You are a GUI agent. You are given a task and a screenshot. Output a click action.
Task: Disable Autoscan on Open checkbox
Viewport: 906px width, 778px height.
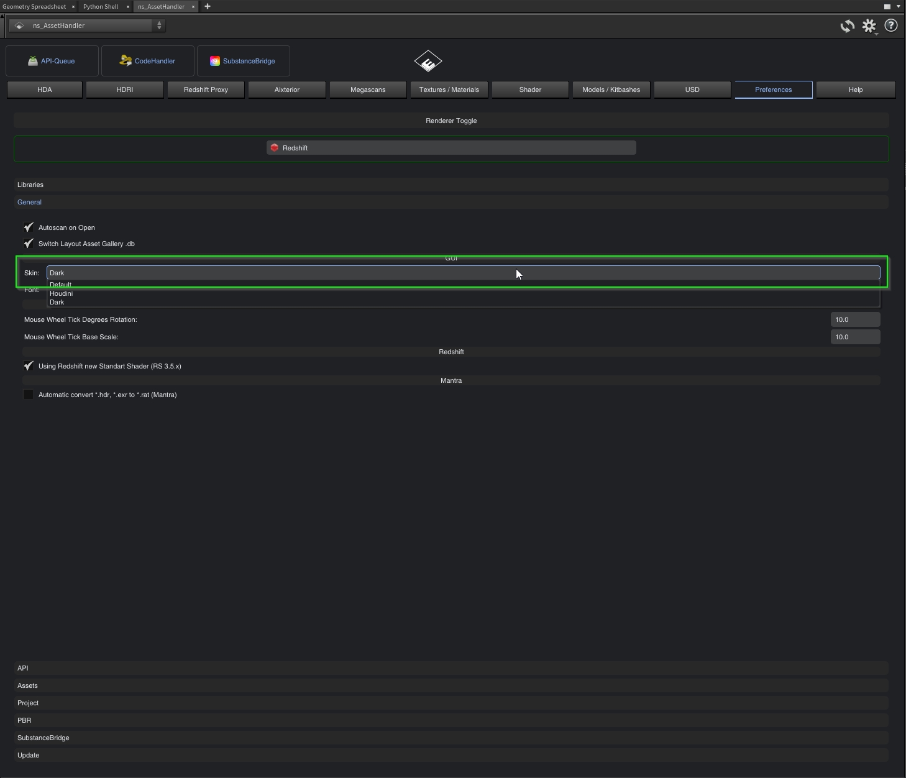click(x=29, y=227)
